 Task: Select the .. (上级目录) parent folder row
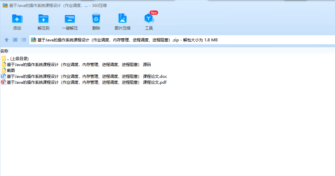[x=15, y=58]
